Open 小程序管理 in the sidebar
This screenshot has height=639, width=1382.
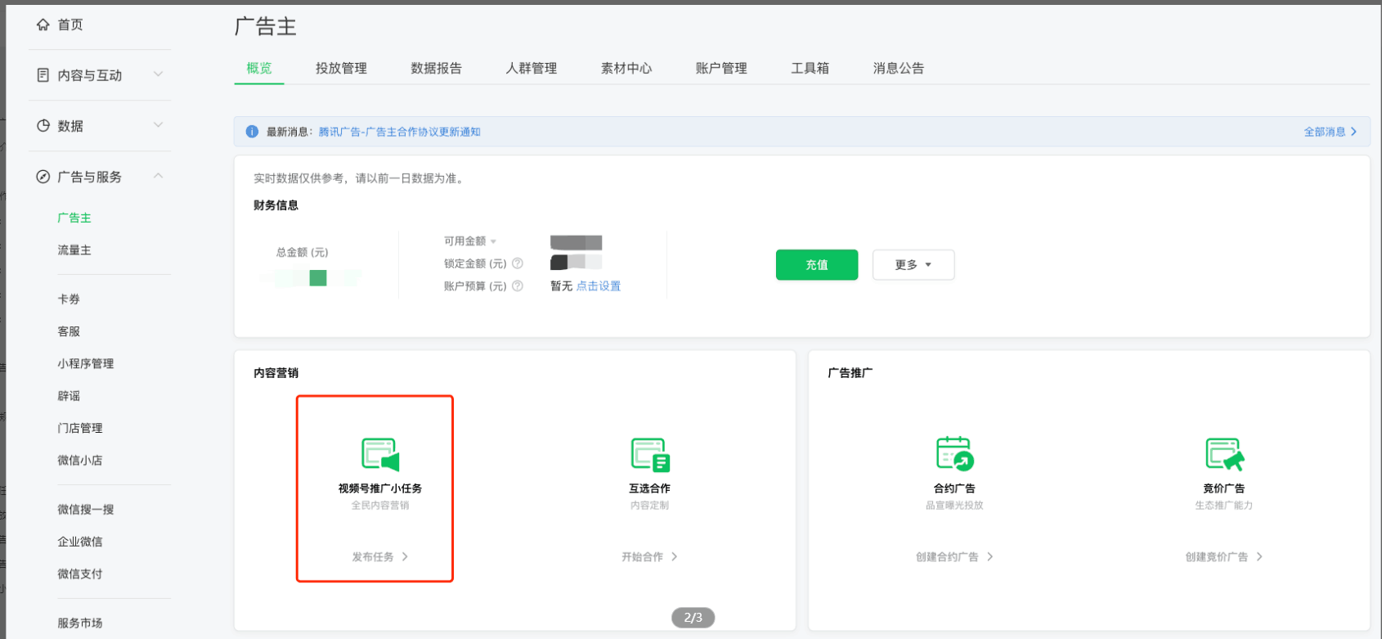pyautogui.click(x=86, y=364)
